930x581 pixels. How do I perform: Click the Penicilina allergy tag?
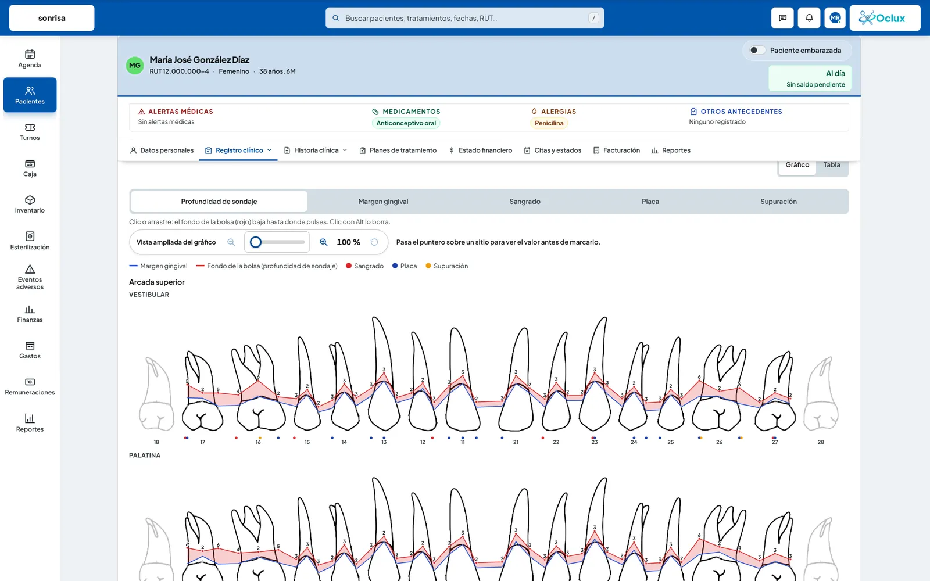(x=549, y=123)
